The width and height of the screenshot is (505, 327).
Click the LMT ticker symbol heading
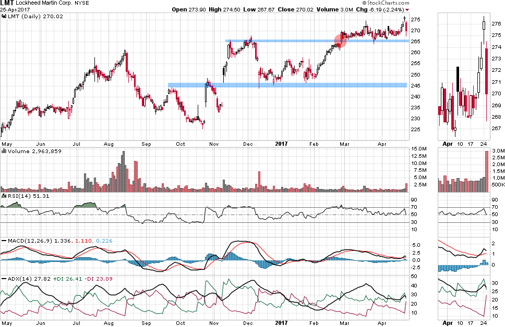coord(7,3)
